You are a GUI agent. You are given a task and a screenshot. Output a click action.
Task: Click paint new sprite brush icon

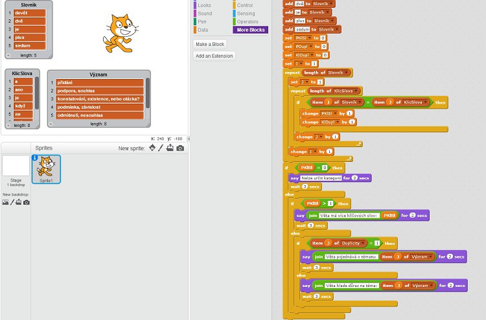coord(161,148)
